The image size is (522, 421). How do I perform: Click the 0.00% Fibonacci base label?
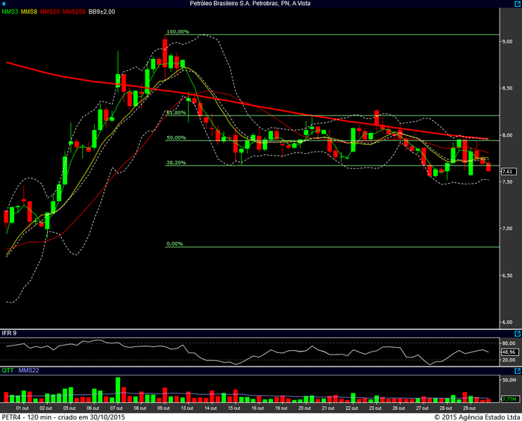(x=174, y=243)
